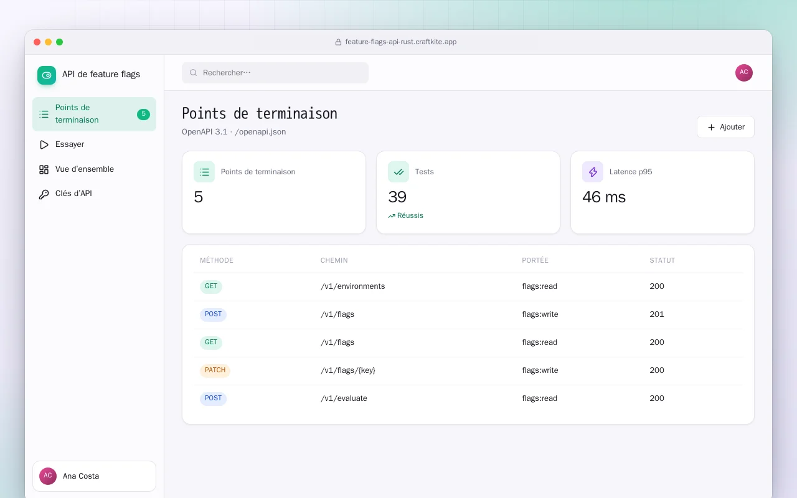Click the Réussis label on the Tests card
The image size is (797, 498).
[410, 216]
